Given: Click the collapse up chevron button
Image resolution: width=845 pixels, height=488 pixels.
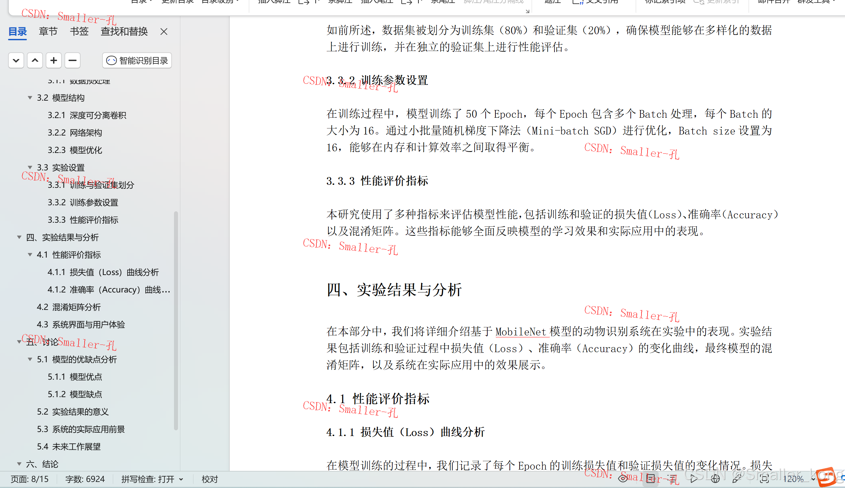Looking at the screenshot, I should coord(35,61).
